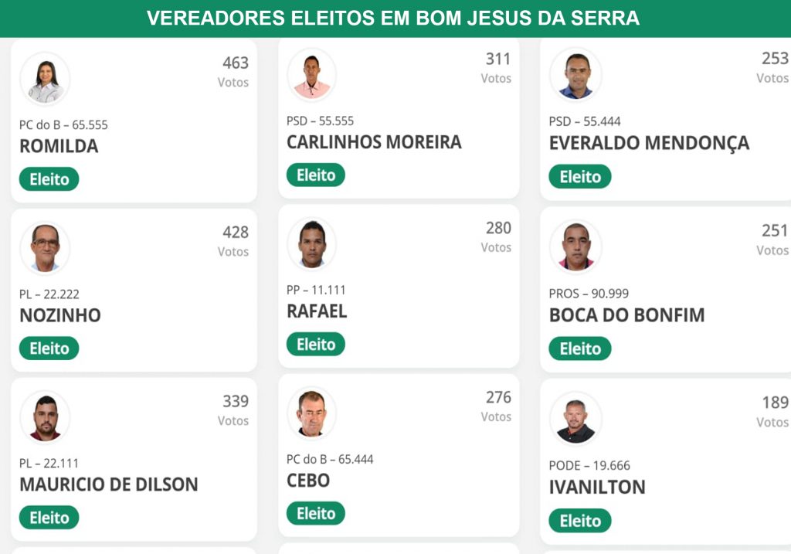Select Mauricio de Dilson's avatar photo
791x554 pixels.
click(45, 418)
